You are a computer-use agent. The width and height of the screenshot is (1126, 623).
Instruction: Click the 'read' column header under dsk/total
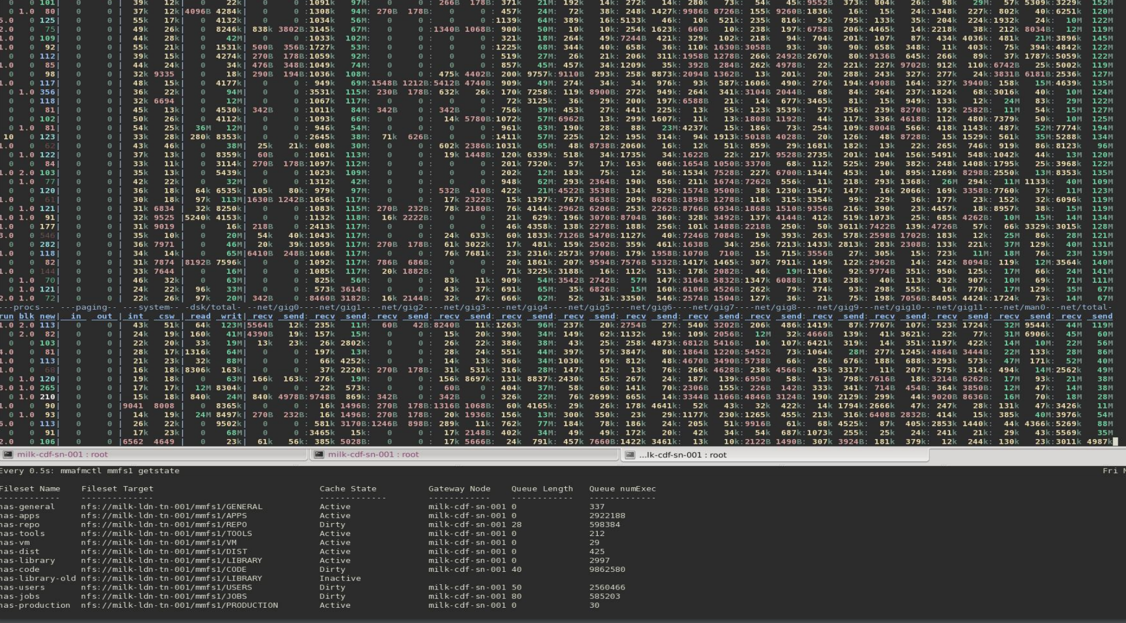(200, 316)
